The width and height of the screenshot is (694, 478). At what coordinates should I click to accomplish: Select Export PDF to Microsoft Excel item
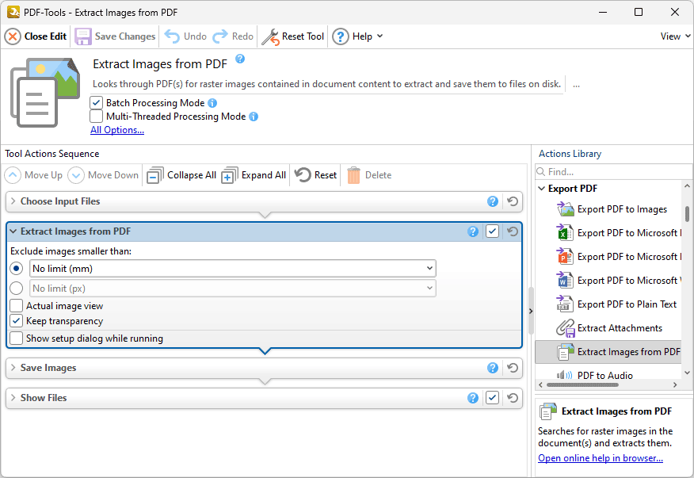tap(618, 233)
